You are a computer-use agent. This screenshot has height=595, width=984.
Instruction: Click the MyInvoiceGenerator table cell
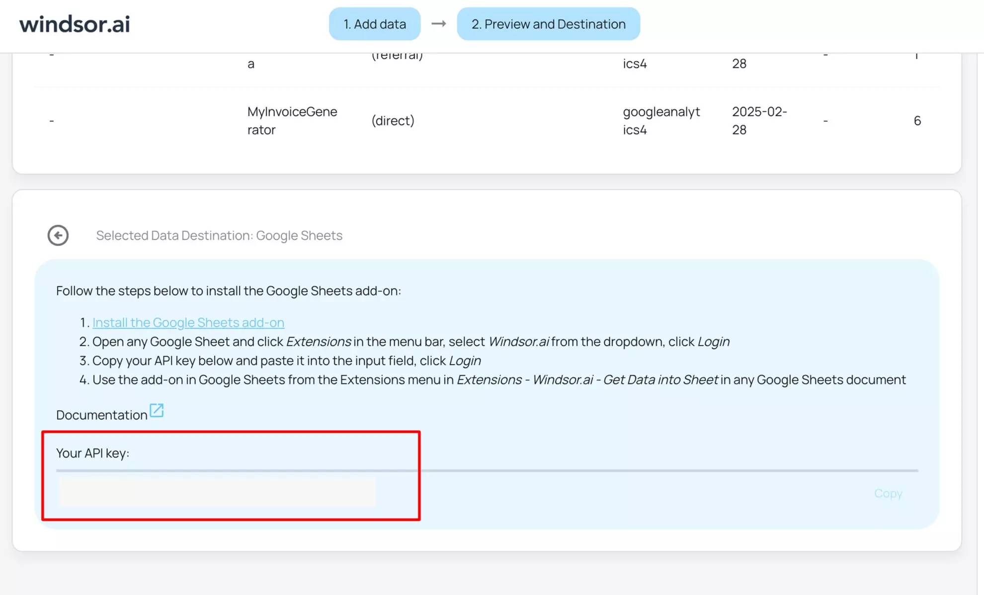292,121
